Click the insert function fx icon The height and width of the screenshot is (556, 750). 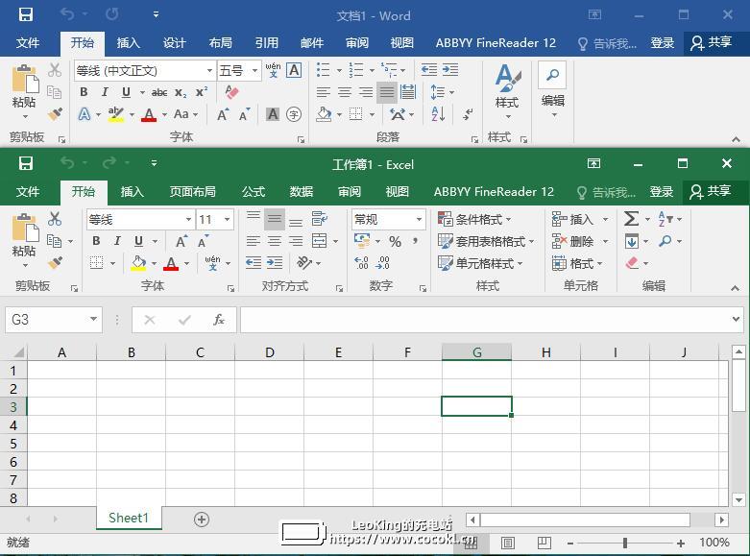tap(219, 319)
